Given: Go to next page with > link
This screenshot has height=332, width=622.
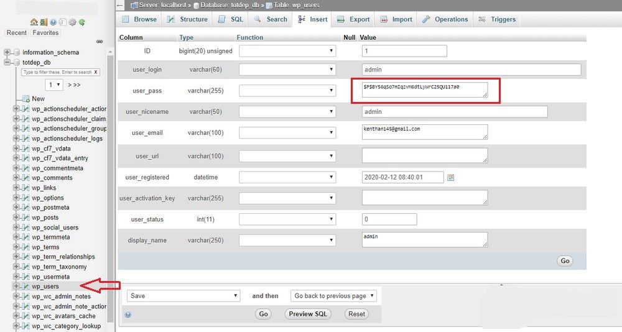Looking at the screenshot, I should tap(70, 85).
